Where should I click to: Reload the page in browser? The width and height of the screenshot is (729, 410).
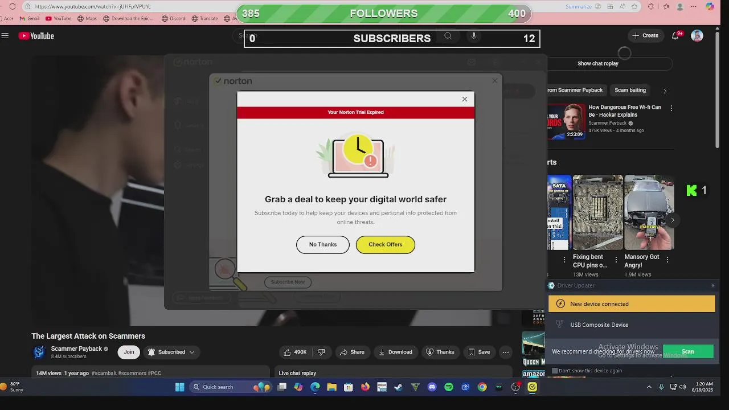pyautogui.click(x=13, y=6)
